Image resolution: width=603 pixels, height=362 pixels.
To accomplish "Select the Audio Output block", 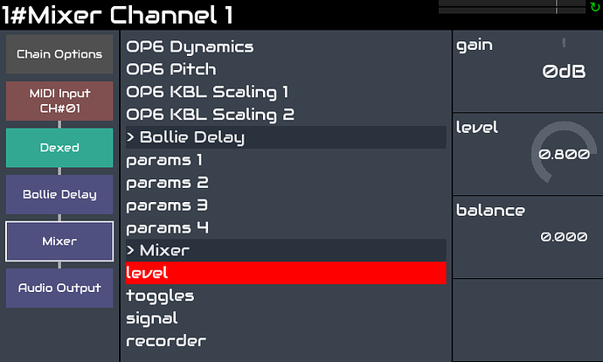I will tap(59, 288).
